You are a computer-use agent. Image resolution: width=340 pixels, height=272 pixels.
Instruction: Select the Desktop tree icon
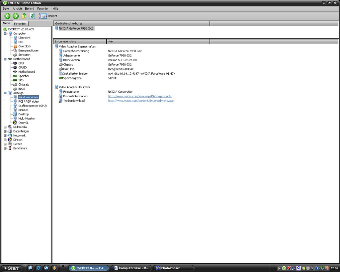click(15, 114)
